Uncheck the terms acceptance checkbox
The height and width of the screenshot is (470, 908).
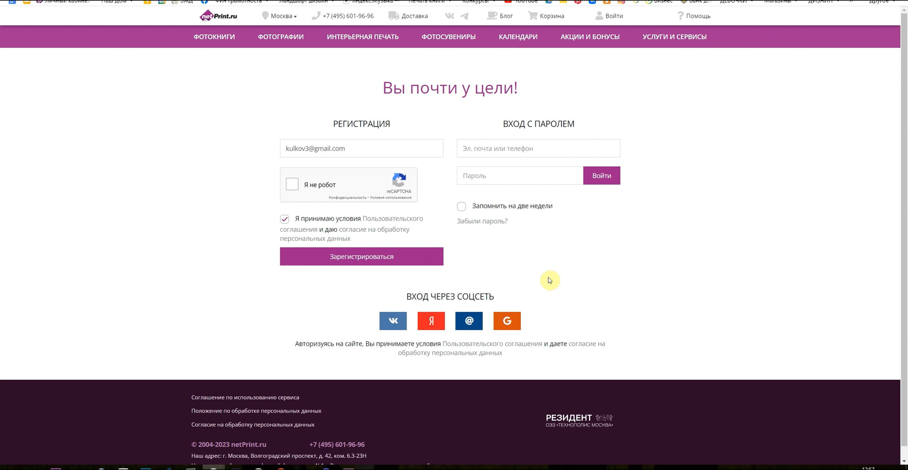pos(284,219)
